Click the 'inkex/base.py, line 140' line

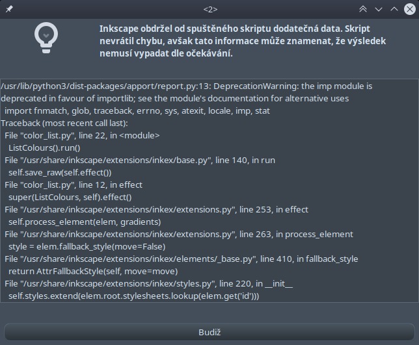140,160
